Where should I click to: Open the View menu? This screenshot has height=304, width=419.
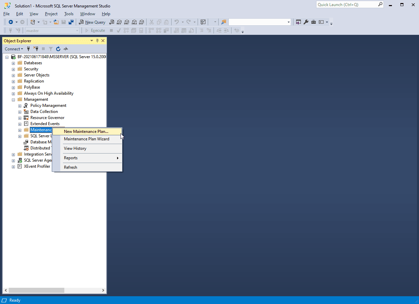click(x=34, y=14)
